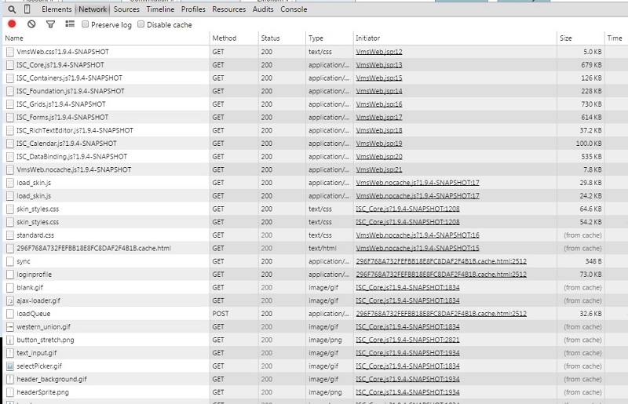Screen dimensions: 628x404
Task: Sort requests by the Method column header
Action: (x=224, y=38)
